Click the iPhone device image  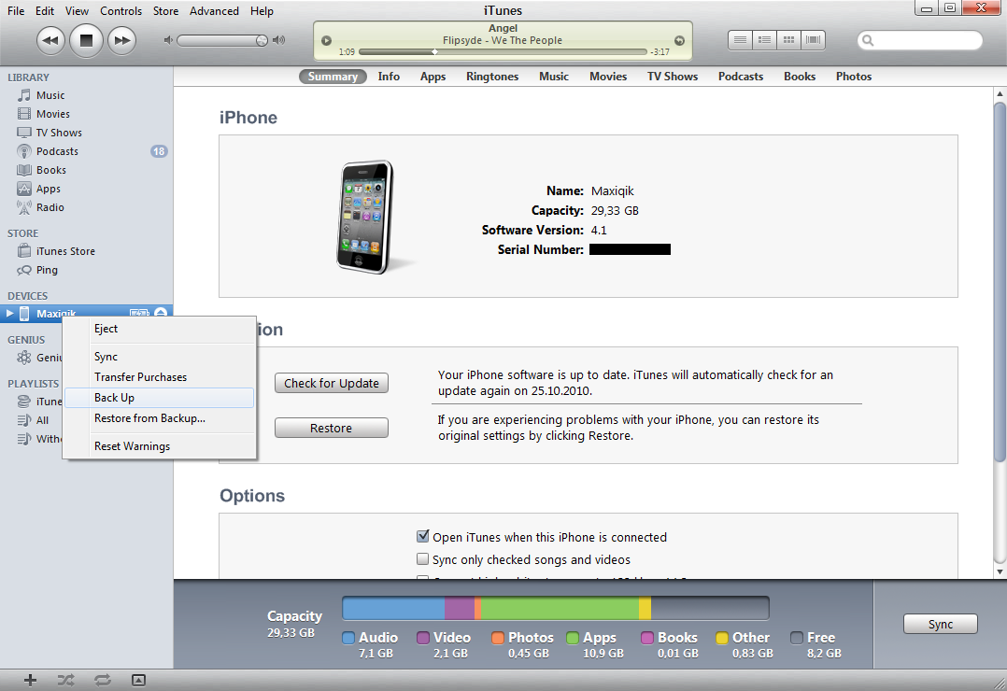[x=364, y=217]
